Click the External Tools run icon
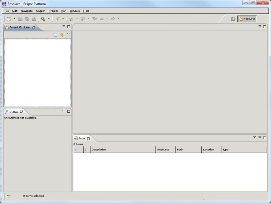Screen dimensions: 271x203 (x=43, y=19)
